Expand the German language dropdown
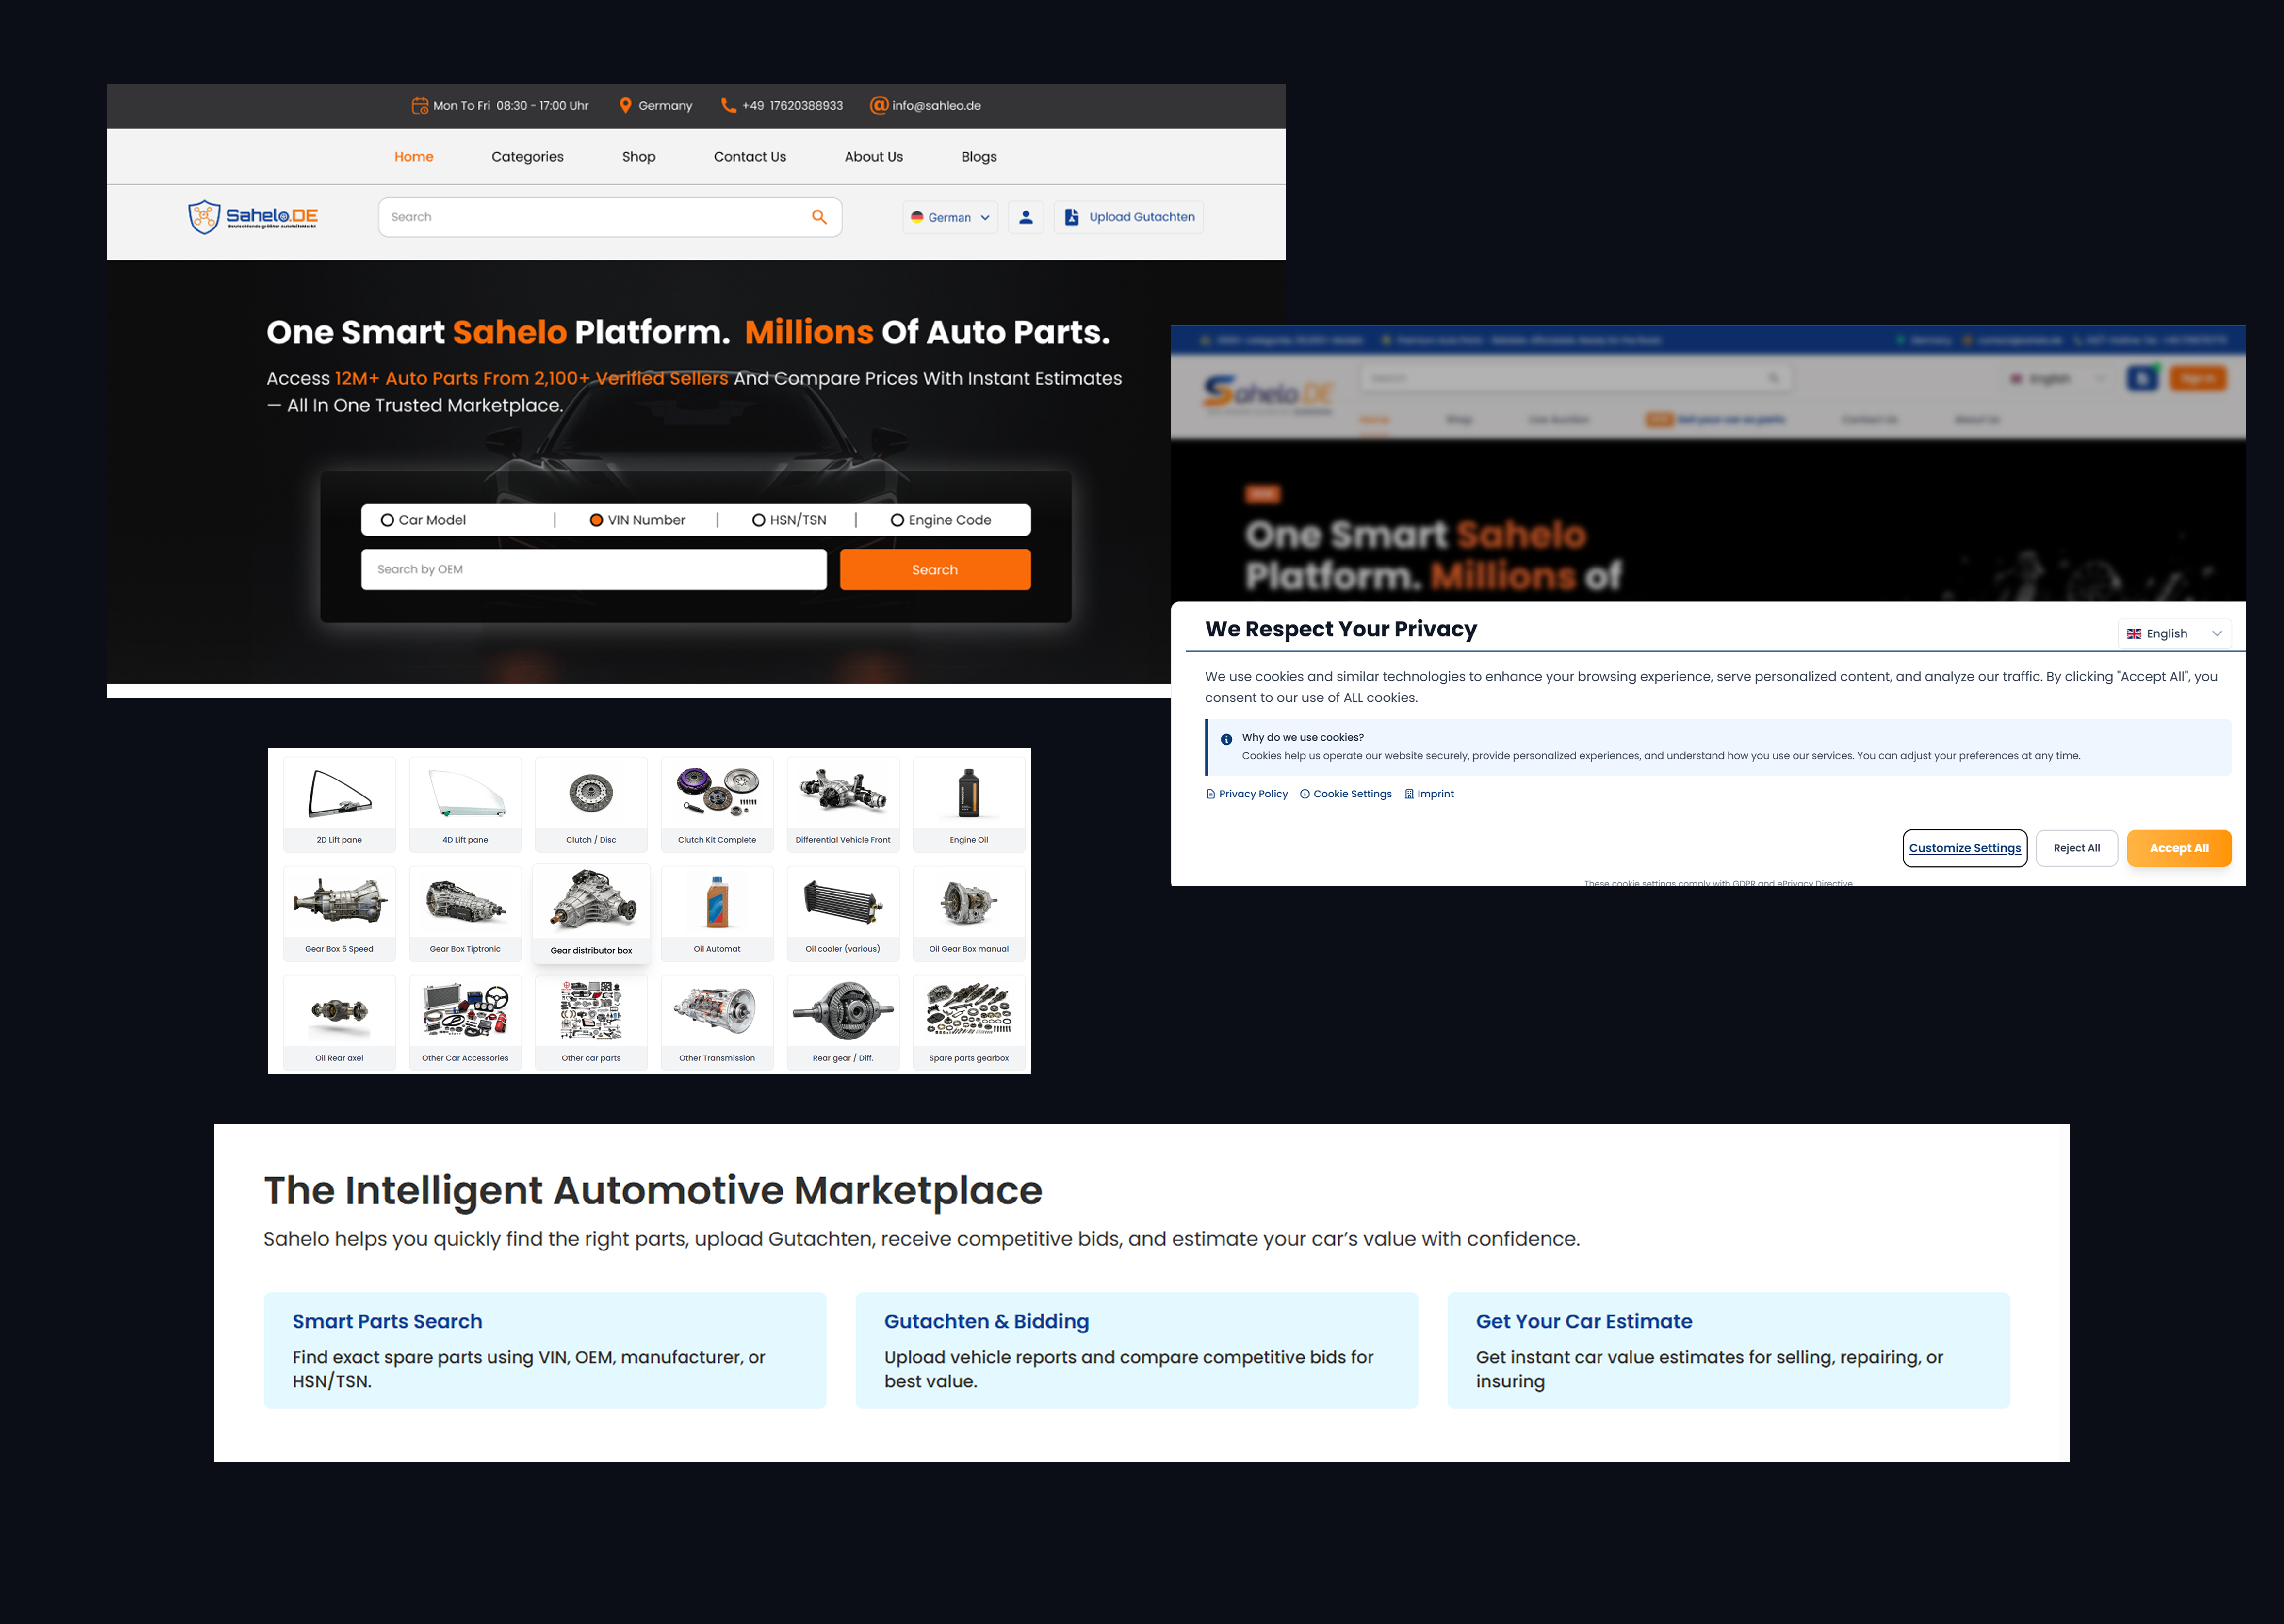Image resolution: width=2284 pixels, height=1624 pixels. point(950,217)
